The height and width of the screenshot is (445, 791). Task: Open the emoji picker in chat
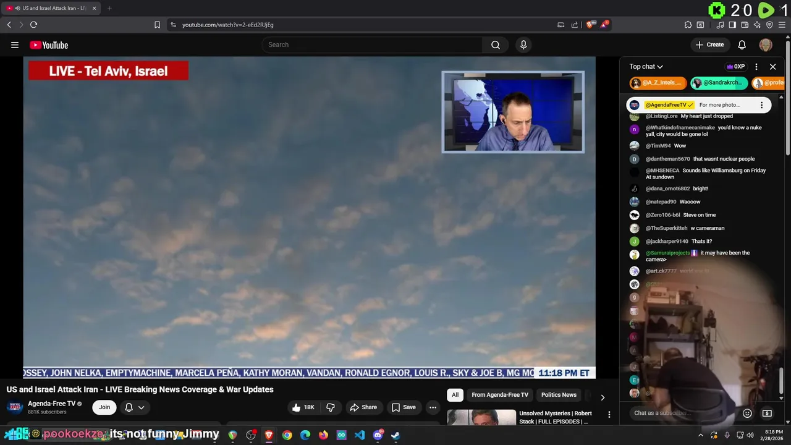click(747, 413)
